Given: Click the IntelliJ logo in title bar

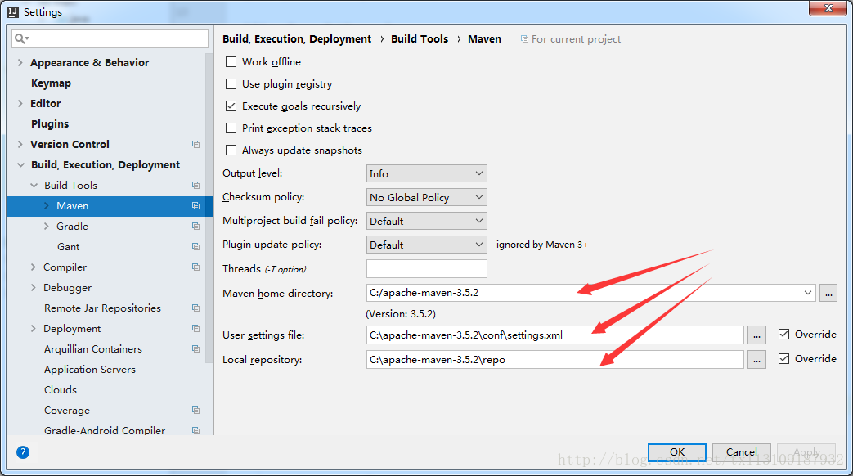Looking at the screenshot, I should pyautogui.click(x=13, y=11).
